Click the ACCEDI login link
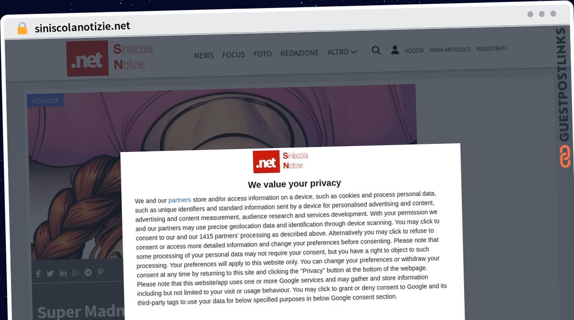The image size is (574, 320). click(414, 50)
